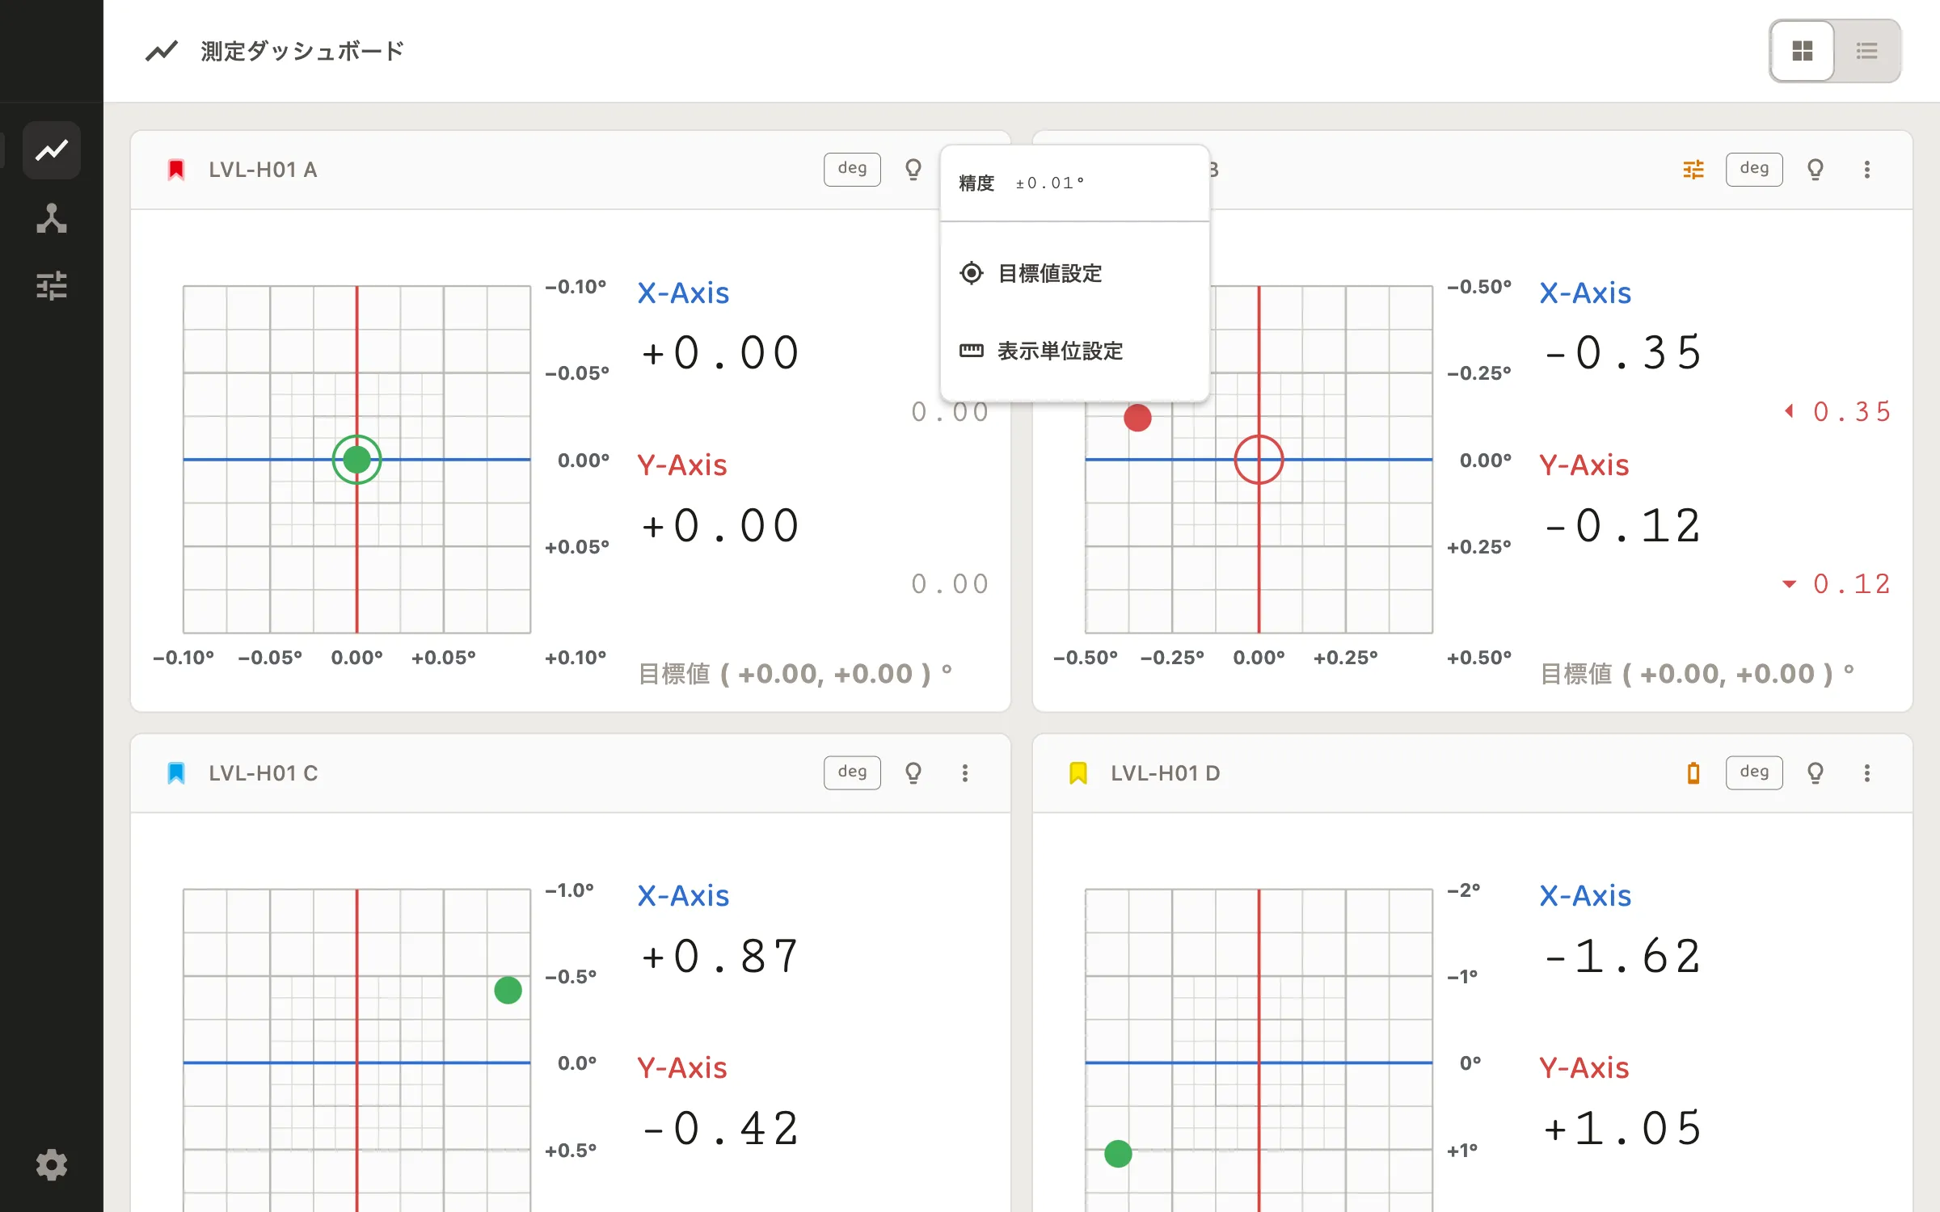Click 目標値 text on top-right card

click(x=1697, y=673)
